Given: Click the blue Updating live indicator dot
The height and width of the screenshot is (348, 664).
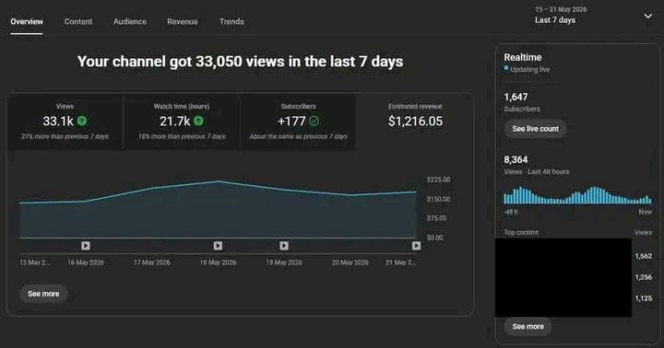Looking at the screenshot, I should 506,68.
